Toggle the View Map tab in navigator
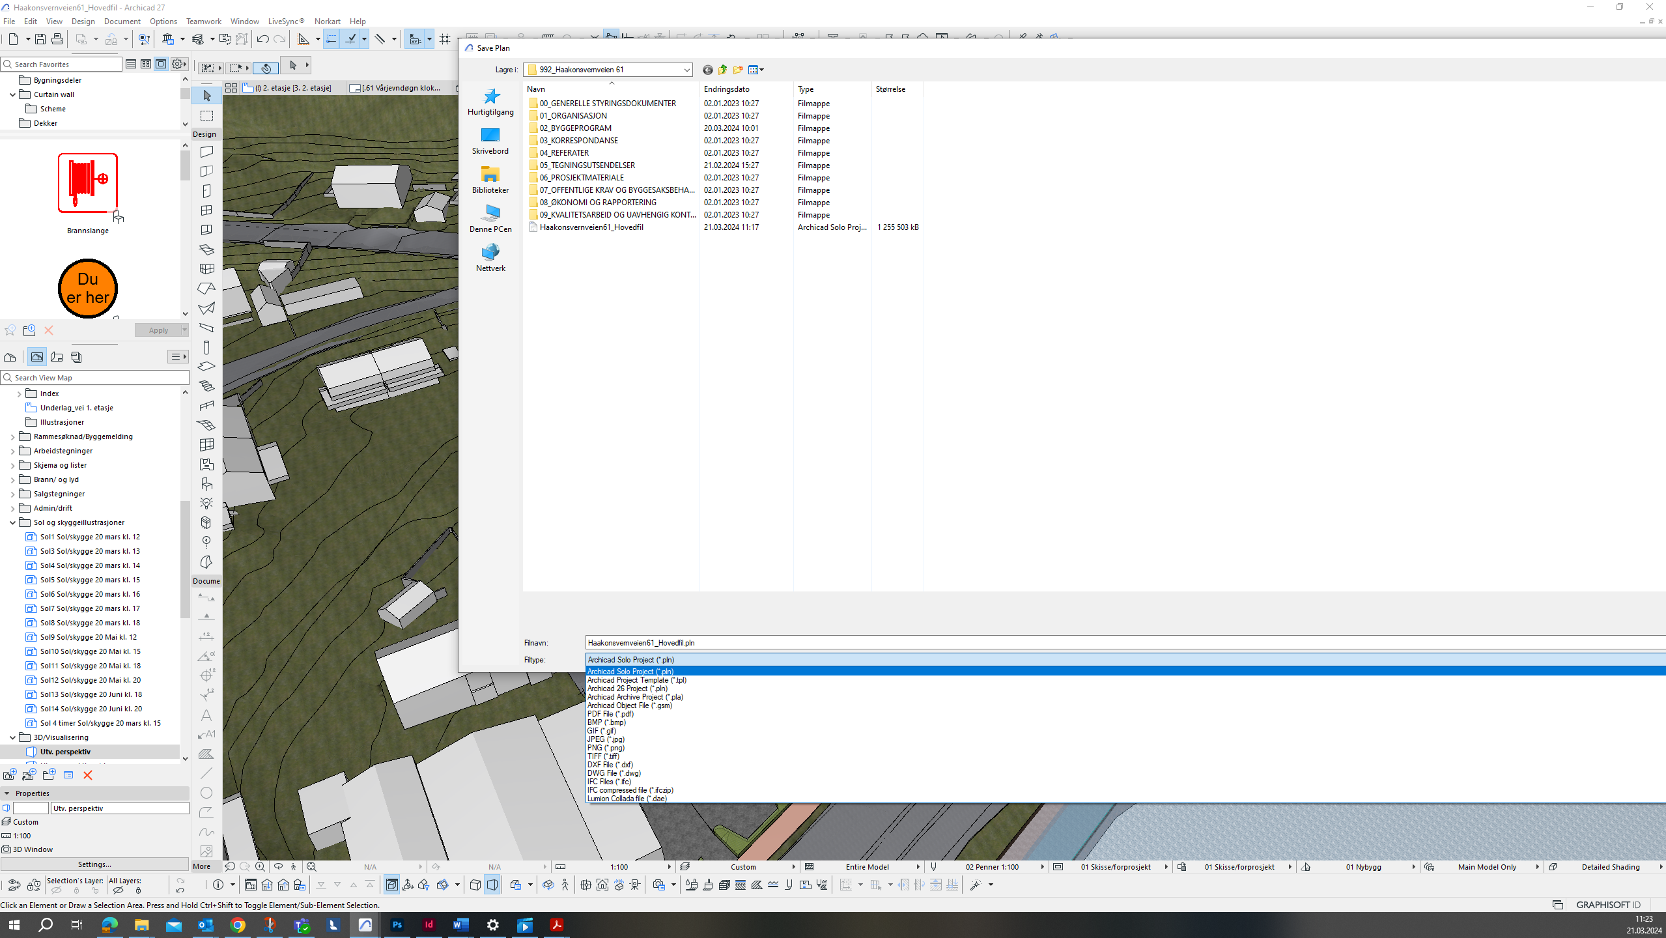Image resolution: width=1666 pixels, height=938 pixels. (37, 357)
